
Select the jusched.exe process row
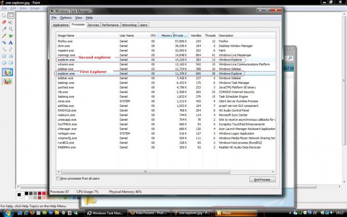[x=166, y=87]
